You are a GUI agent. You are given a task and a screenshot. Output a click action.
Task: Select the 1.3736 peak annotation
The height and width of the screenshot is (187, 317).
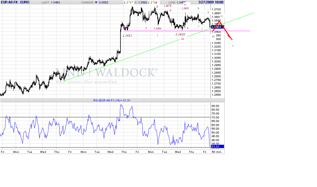point(153,3)
